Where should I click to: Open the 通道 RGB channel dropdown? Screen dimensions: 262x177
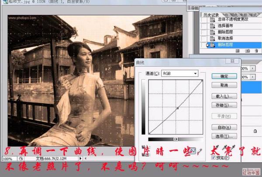pos(179,74)
